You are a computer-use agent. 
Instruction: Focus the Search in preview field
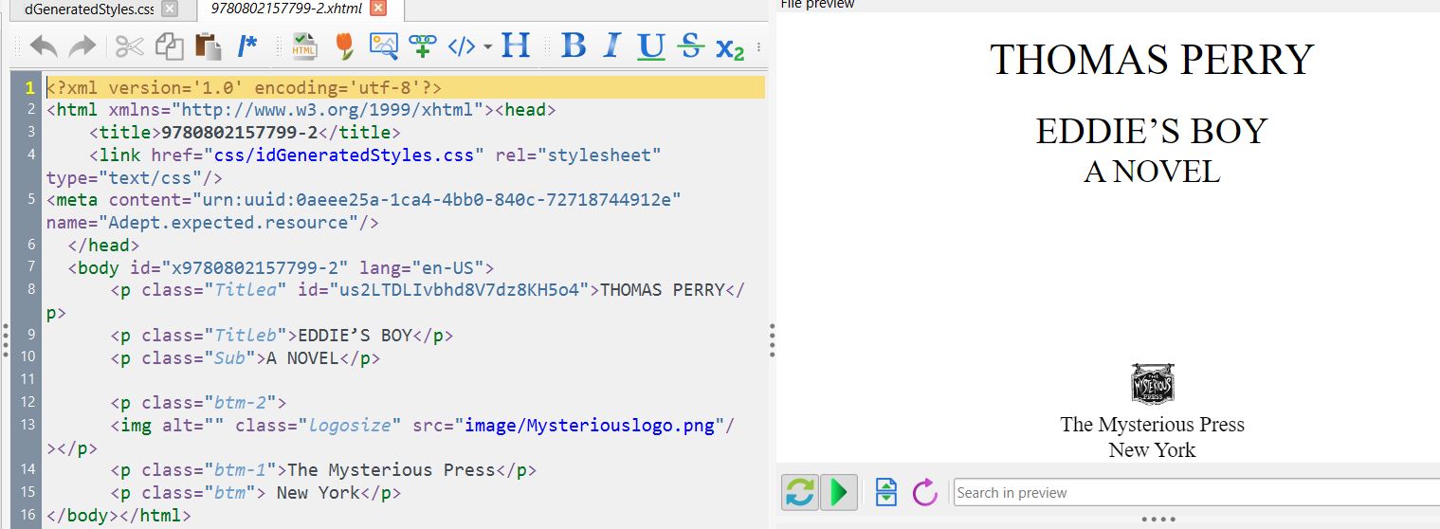1196,493
